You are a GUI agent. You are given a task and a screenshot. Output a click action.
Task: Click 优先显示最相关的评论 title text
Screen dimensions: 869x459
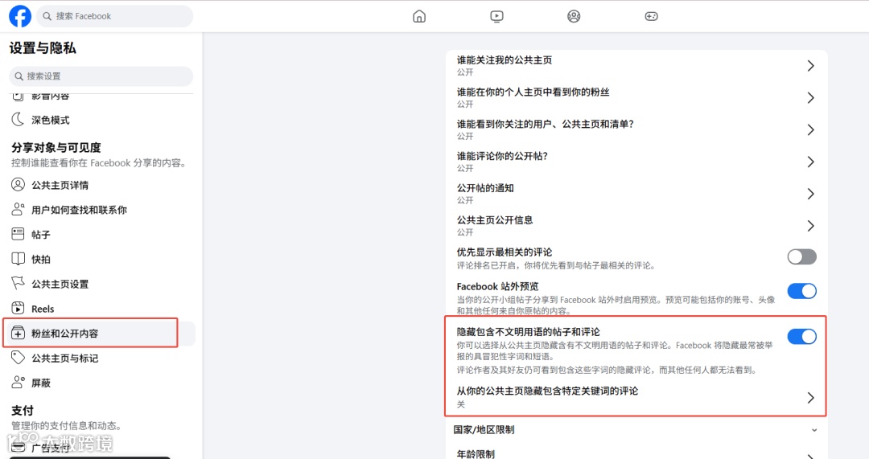(x=505, y=252)
